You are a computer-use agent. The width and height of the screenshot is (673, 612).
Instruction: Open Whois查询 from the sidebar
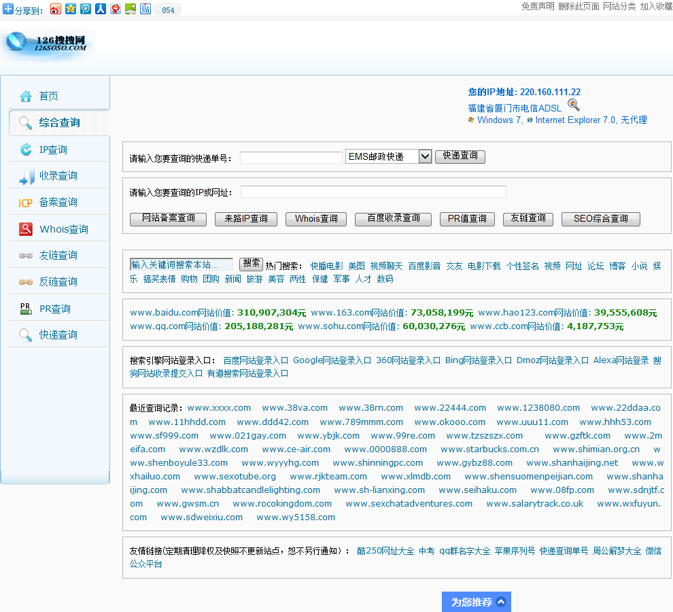64,229
